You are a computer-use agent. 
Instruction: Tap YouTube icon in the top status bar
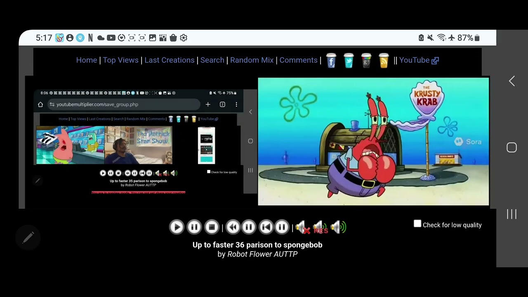(x=111, y=38)
